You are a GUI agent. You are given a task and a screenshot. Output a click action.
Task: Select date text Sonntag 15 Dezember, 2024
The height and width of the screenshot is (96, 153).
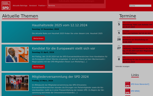[45, 29]
